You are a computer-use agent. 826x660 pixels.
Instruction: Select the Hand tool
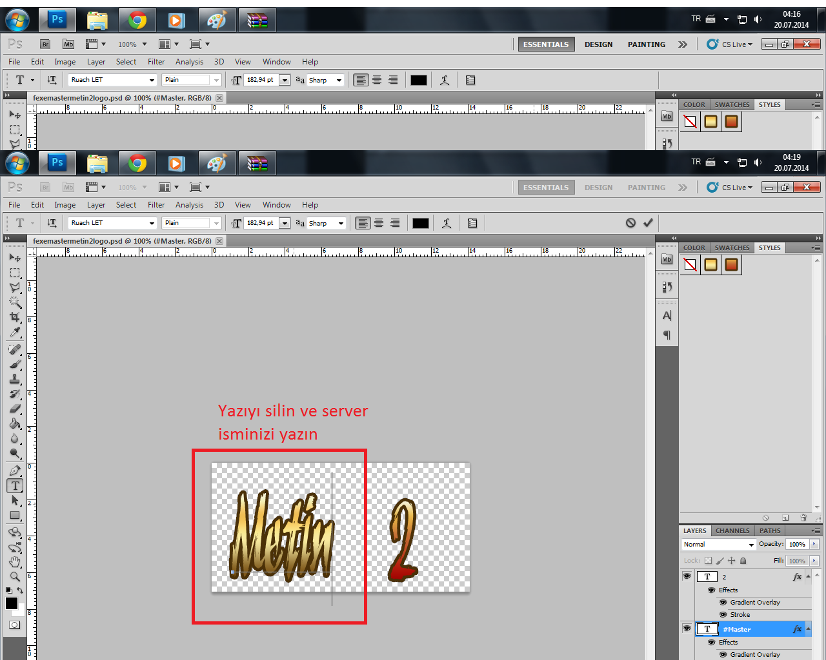point(15,562)
